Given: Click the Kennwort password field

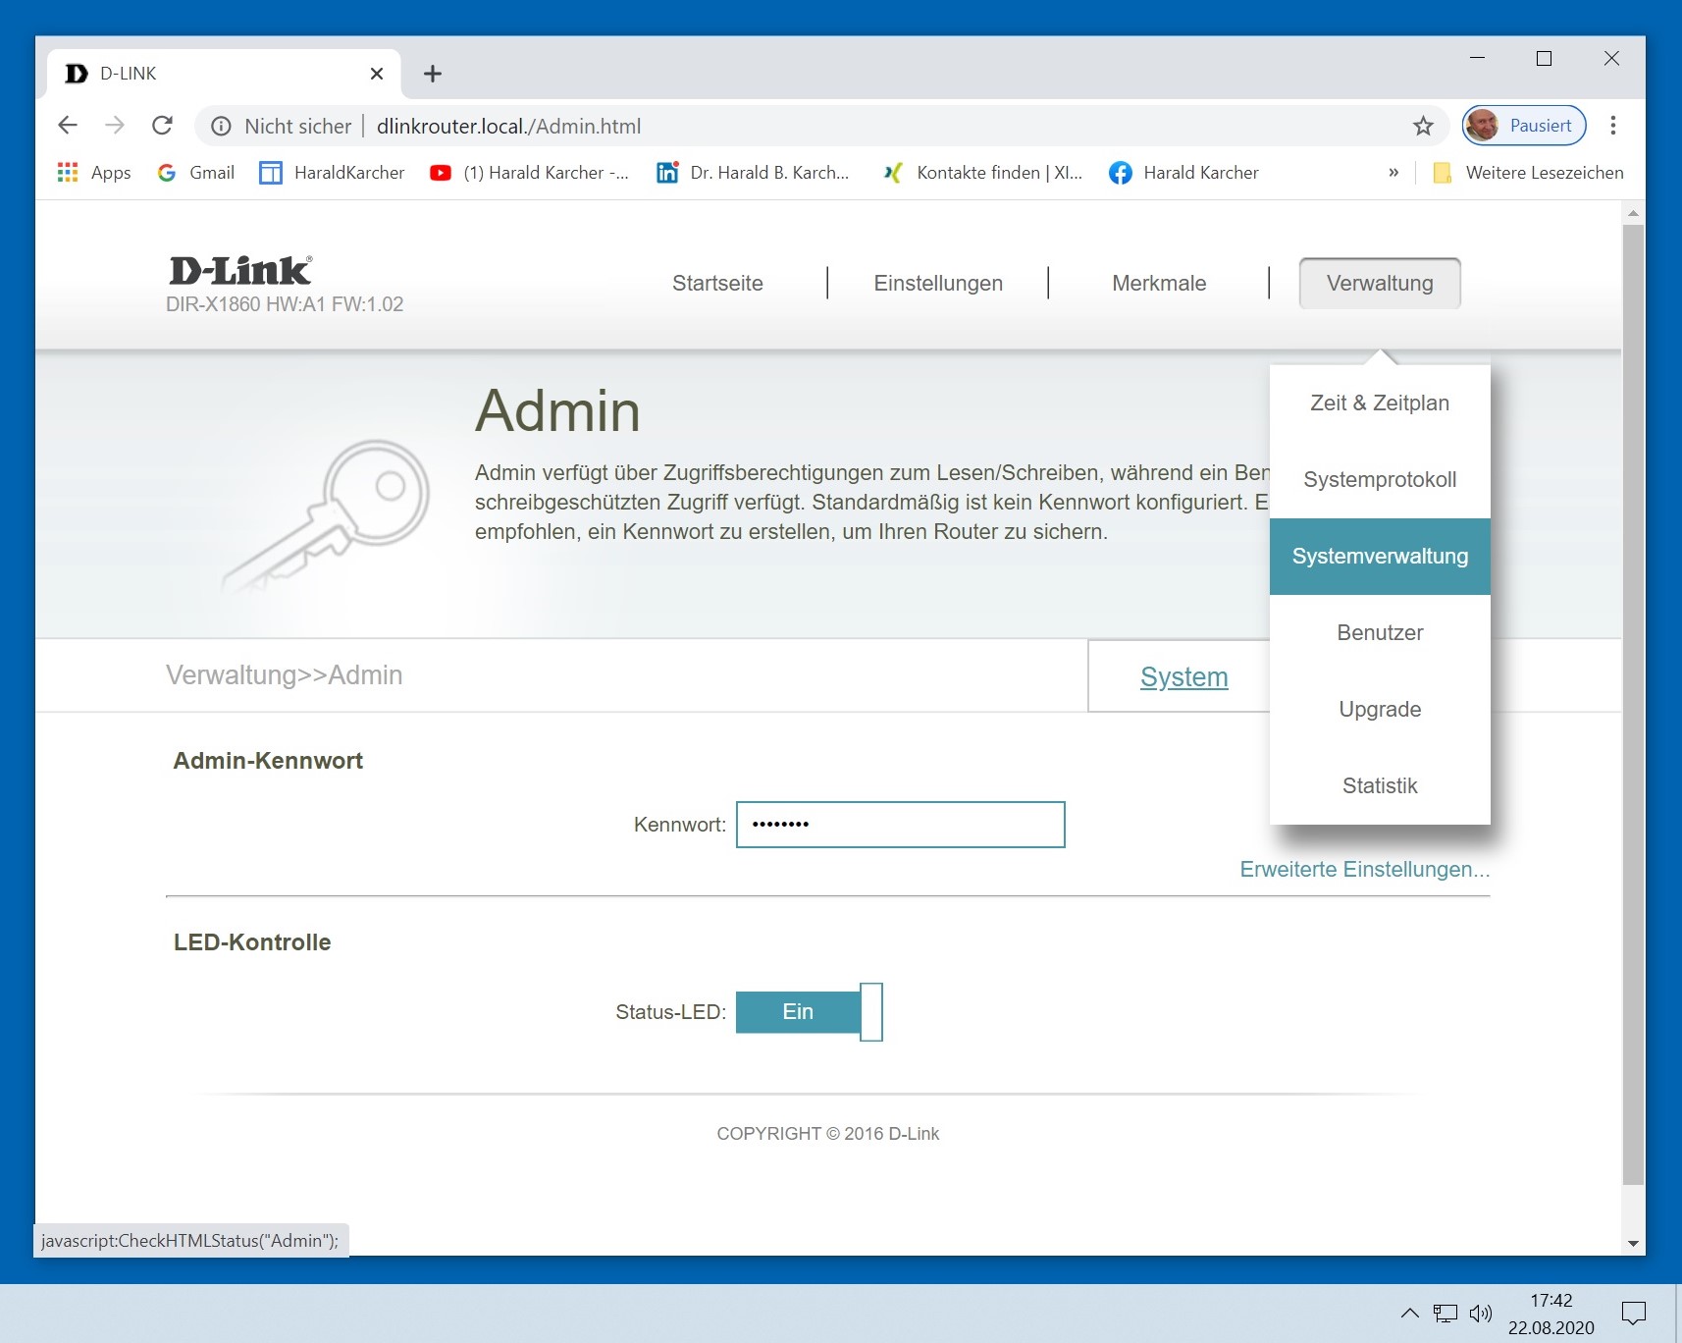Looking at the screenshot, I should point(900,825).
